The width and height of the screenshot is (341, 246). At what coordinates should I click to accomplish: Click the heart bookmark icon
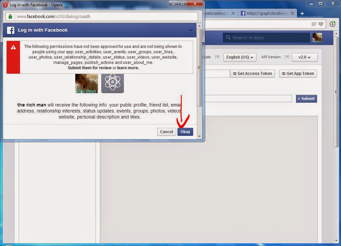[x=321, y=24]
